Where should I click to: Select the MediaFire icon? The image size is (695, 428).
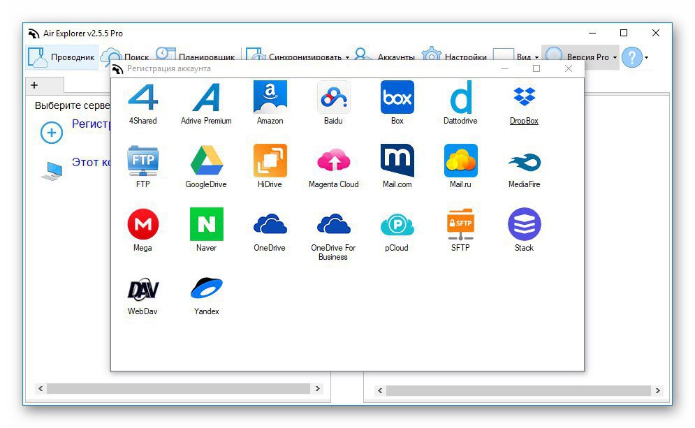(525, 162)
